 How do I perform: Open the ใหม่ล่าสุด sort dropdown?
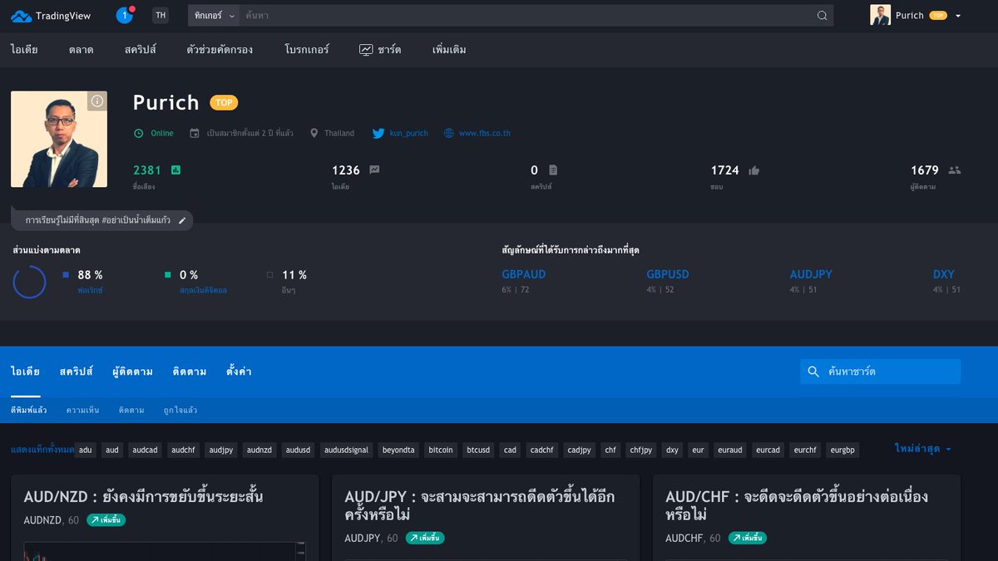coord(923,449)
